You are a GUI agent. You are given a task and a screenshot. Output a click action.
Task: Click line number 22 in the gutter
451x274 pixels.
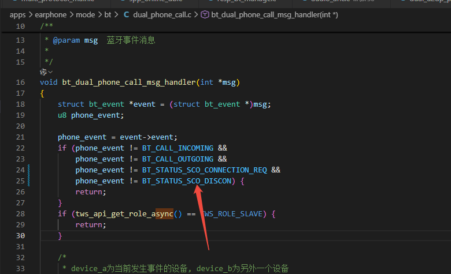(x=20, y=148)
